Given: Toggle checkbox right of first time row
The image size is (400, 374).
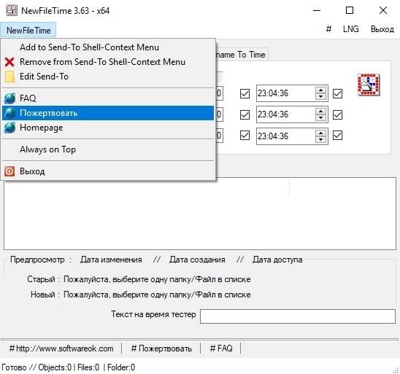Looking at the screenshot, I should click(x=337, y=93).
